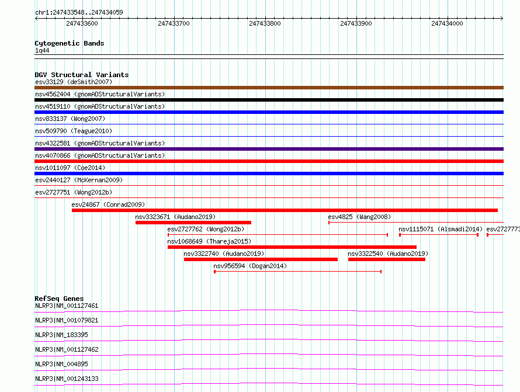This screenshot has width=520, height=392.
Task: Select the nsv3322540 Audano2019 red bar
Action: tap(386, 259)
